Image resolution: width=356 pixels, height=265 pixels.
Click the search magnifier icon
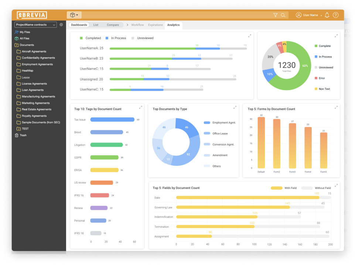coord(283,15)
